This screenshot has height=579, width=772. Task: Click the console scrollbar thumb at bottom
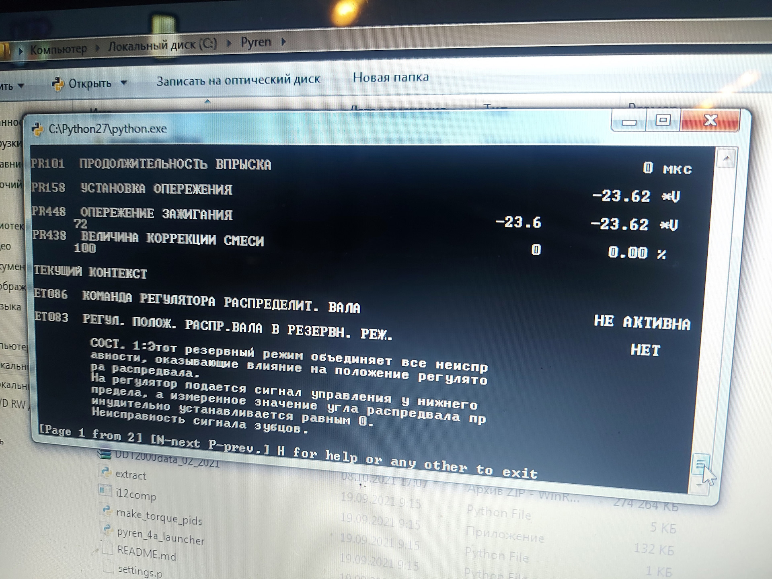pos(701,465)
